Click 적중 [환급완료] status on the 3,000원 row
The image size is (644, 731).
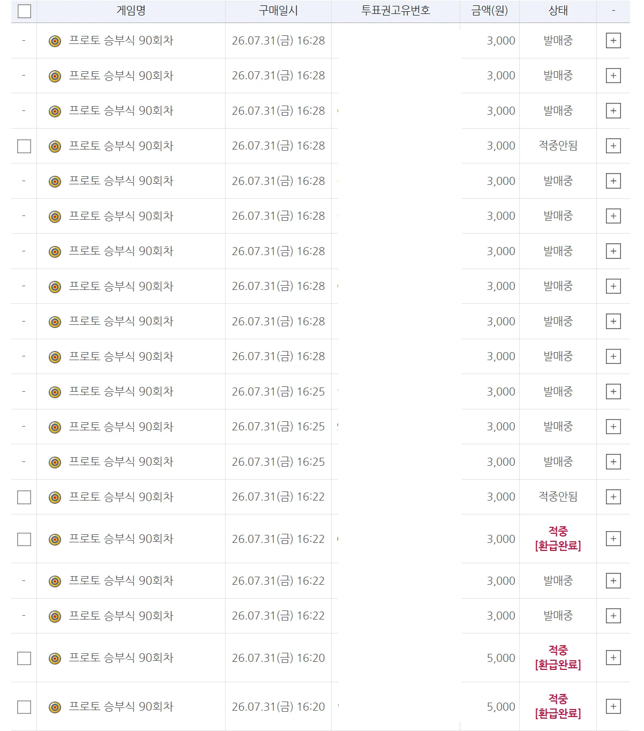pos(558,539)
